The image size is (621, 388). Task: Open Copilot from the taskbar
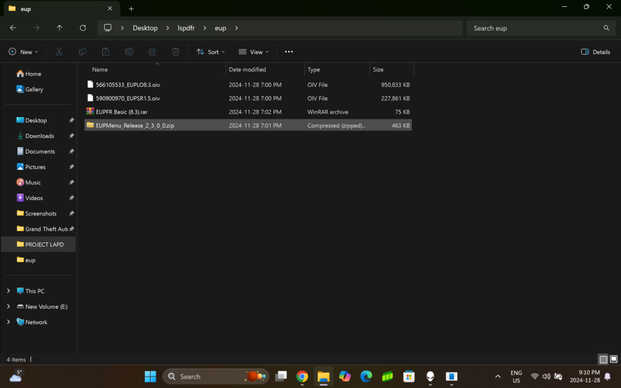click(x=345, y=376)
